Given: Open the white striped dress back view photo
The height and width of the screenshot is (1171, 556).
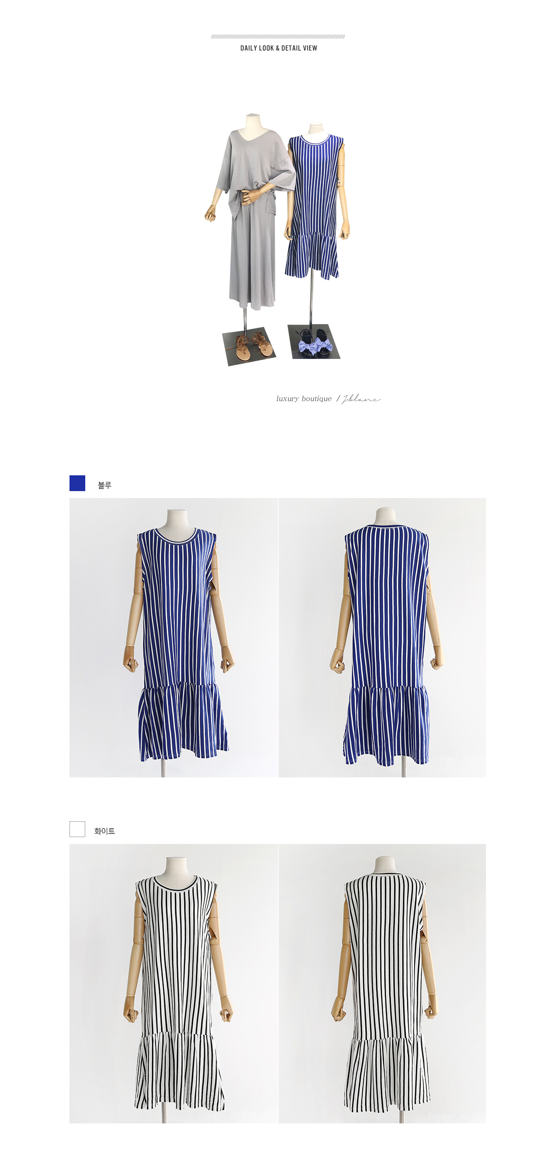Looking at the screenshot, I should point(382,984).
